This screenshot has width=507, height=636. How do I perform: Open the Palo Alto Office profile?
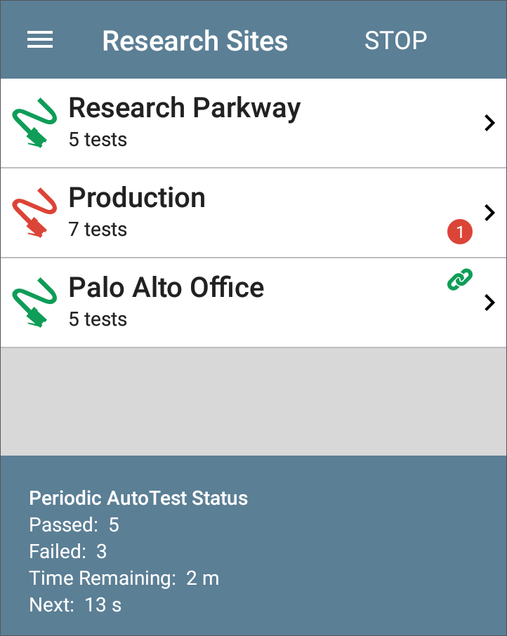point(253,303)
